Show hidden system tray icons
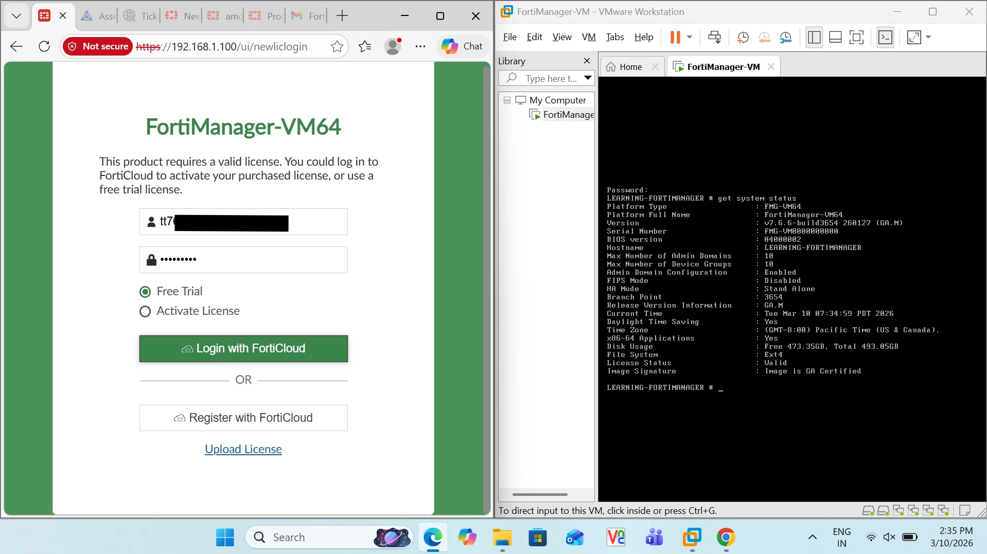 coord(813,538)
